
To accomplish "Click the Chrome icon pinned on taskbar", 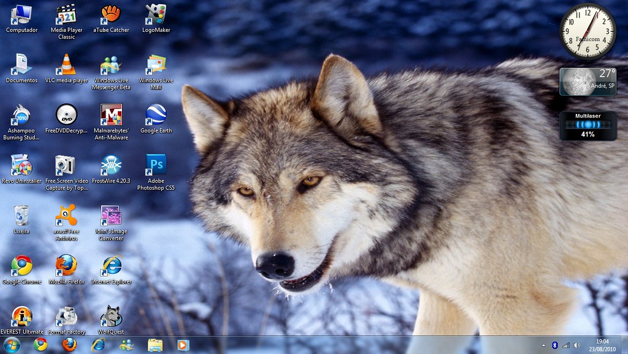I will [40, 345].
